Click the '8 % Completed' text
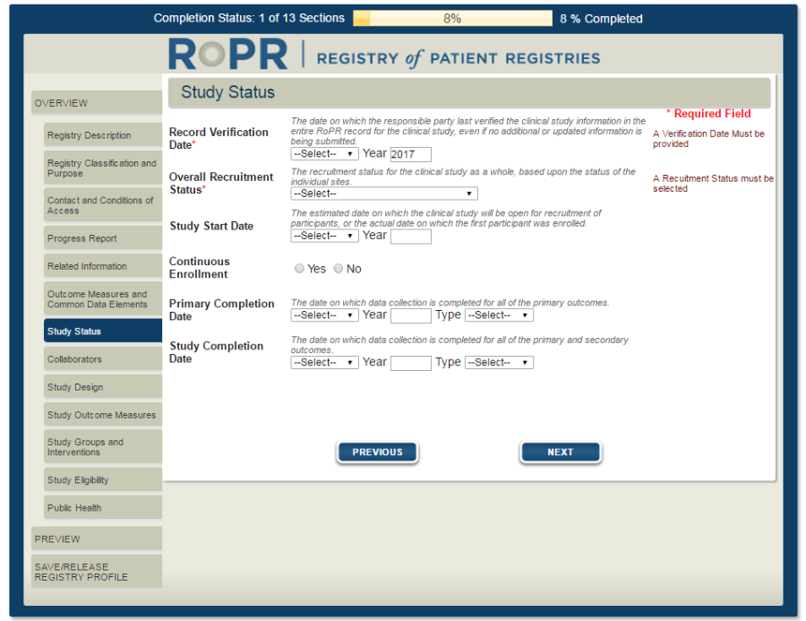The image size is (806, 621). tap(601, 19)
